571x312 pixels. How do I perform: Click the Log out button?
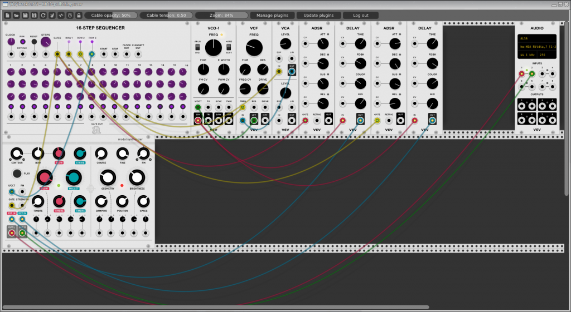[x=361, y=15]
